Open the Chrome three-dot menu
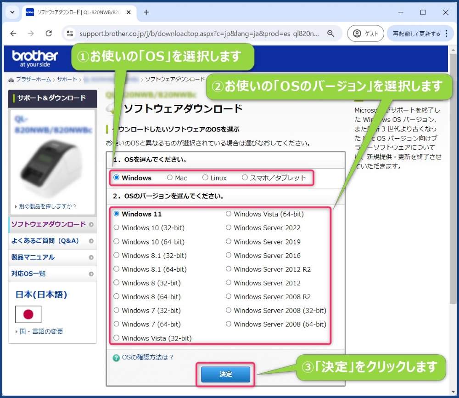 [x=447, y=34]
